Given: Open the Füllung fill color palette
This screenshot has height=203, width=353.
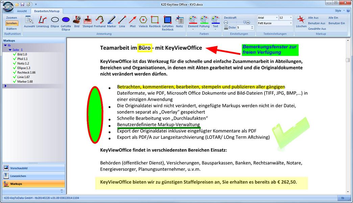Looking at the screenshot, I should 205,23.
